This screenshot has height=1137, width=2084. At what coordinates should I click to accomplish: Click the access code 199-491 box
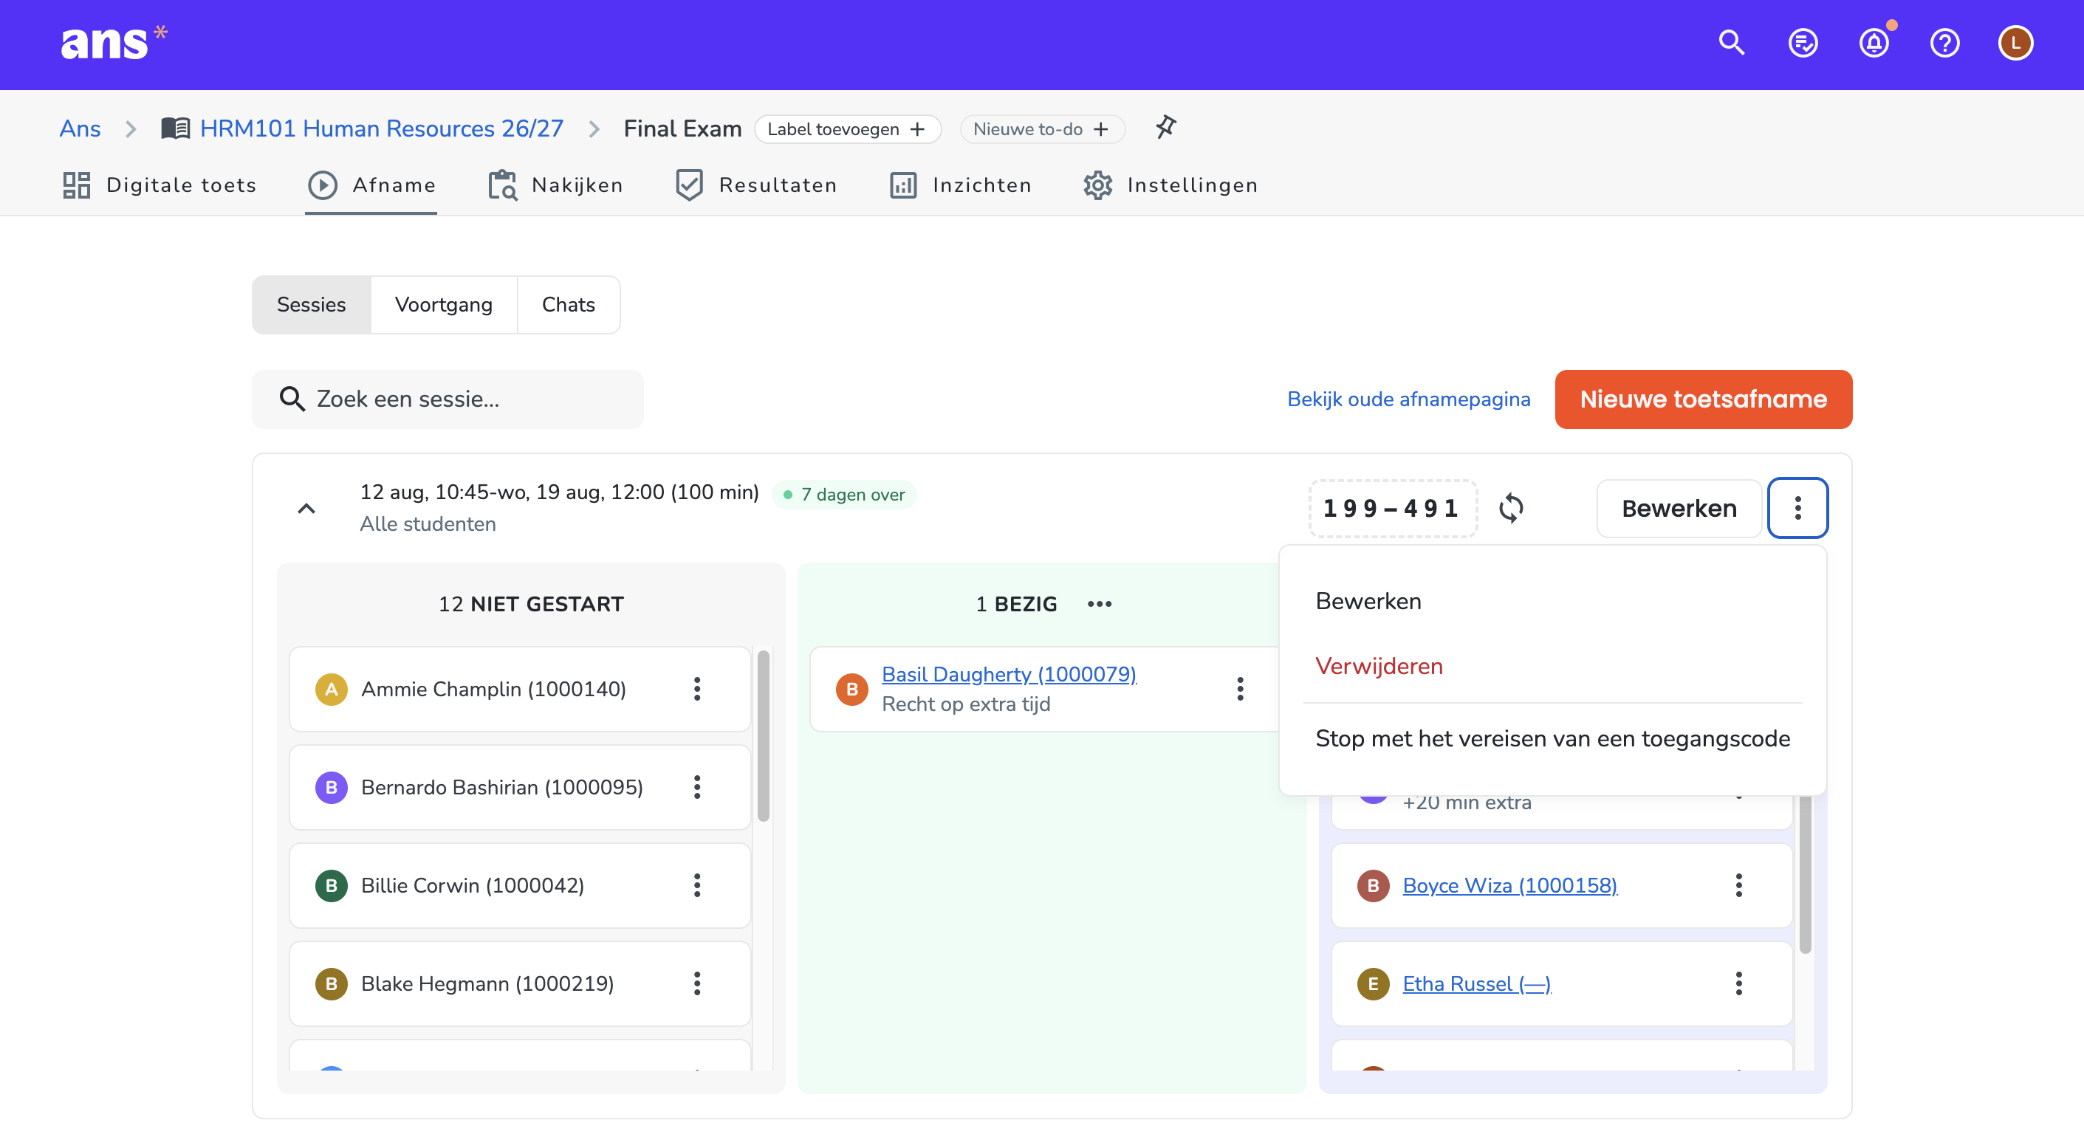(1392, 508)
